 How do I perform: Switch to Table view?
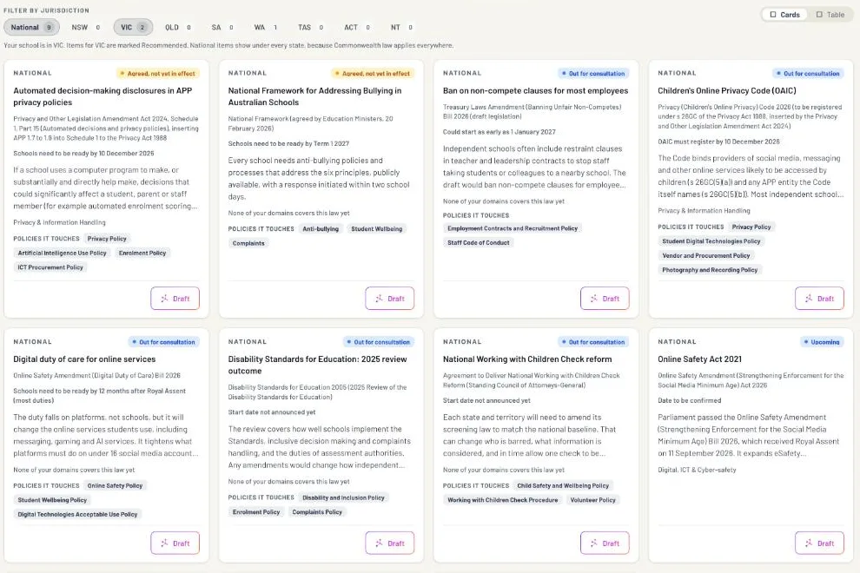(830, 15)
